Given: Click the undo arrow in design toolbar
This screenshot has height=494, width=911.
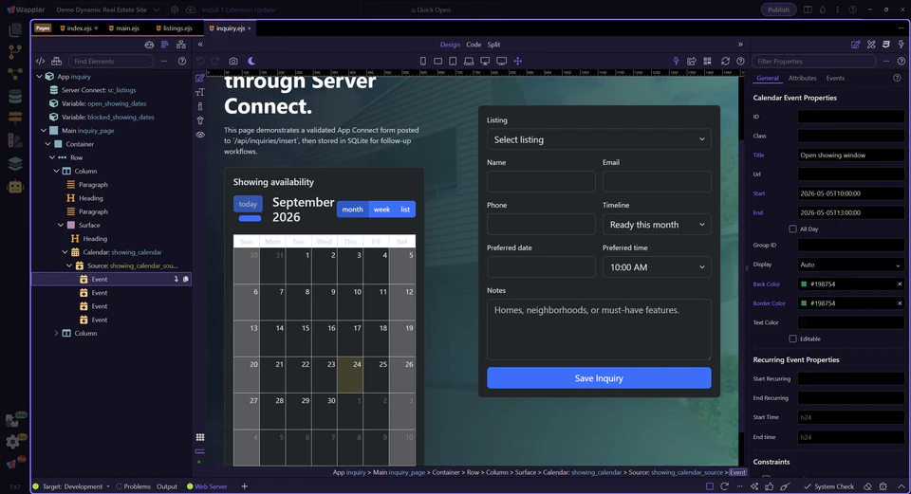Looking at the screenshot, I should tap(200, 61).
